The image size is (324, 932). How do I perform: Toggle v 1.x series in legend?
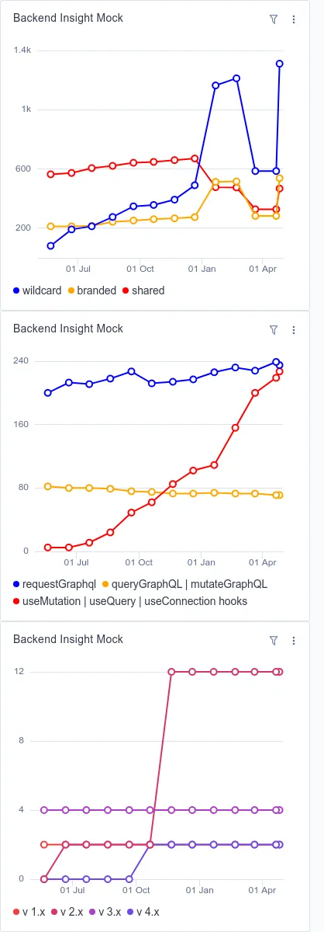(x=30, y=912)
